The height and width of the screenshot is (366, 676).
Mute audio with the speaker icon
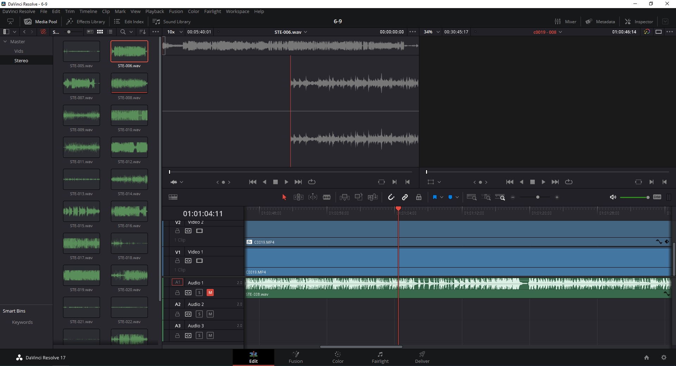point(613,197)
